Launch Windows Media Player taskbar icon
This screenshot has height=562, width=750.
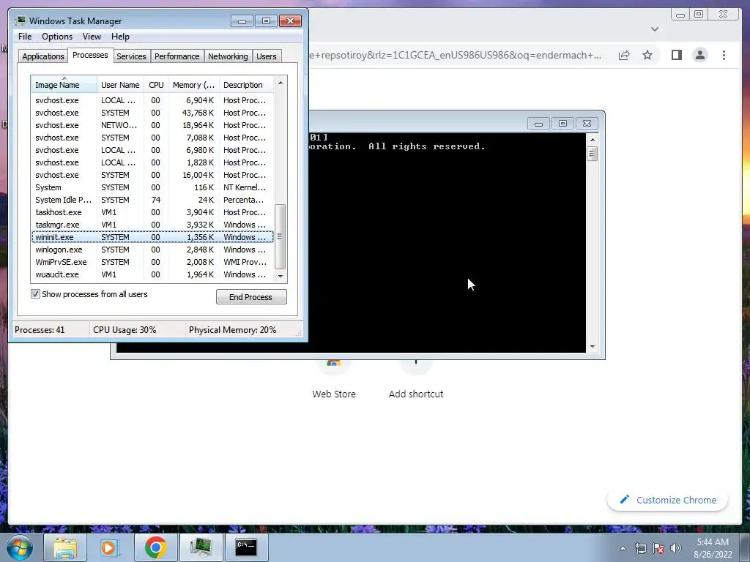(x=109, y=547)
